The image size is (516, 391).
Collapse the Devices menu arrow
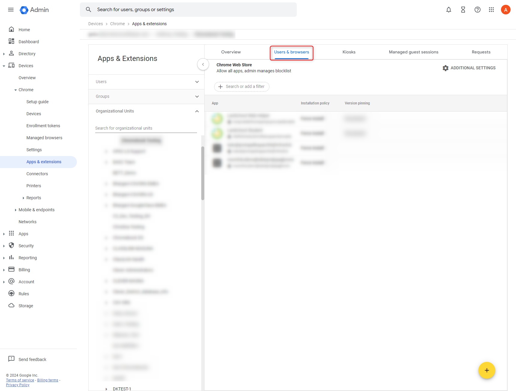click(x=4, y=66)
